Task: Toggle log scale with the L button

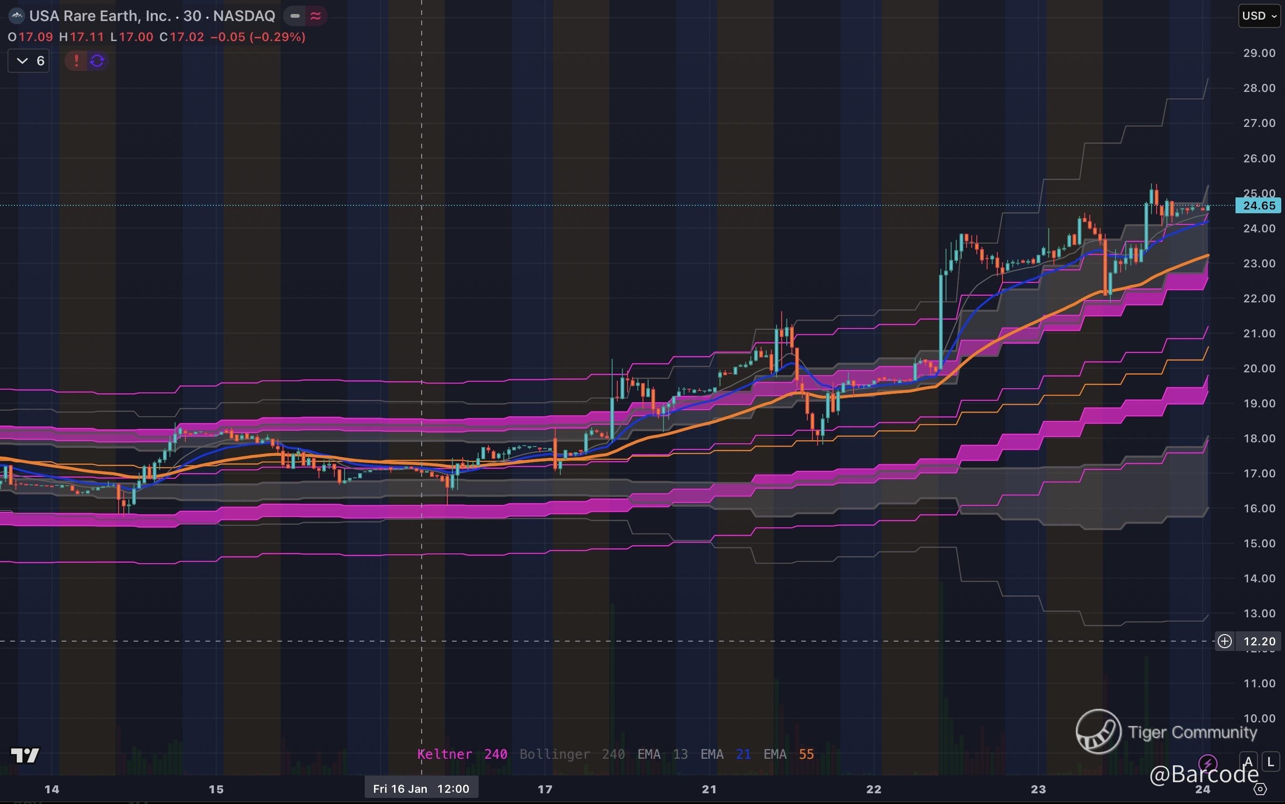Action: coord(1271,762)
